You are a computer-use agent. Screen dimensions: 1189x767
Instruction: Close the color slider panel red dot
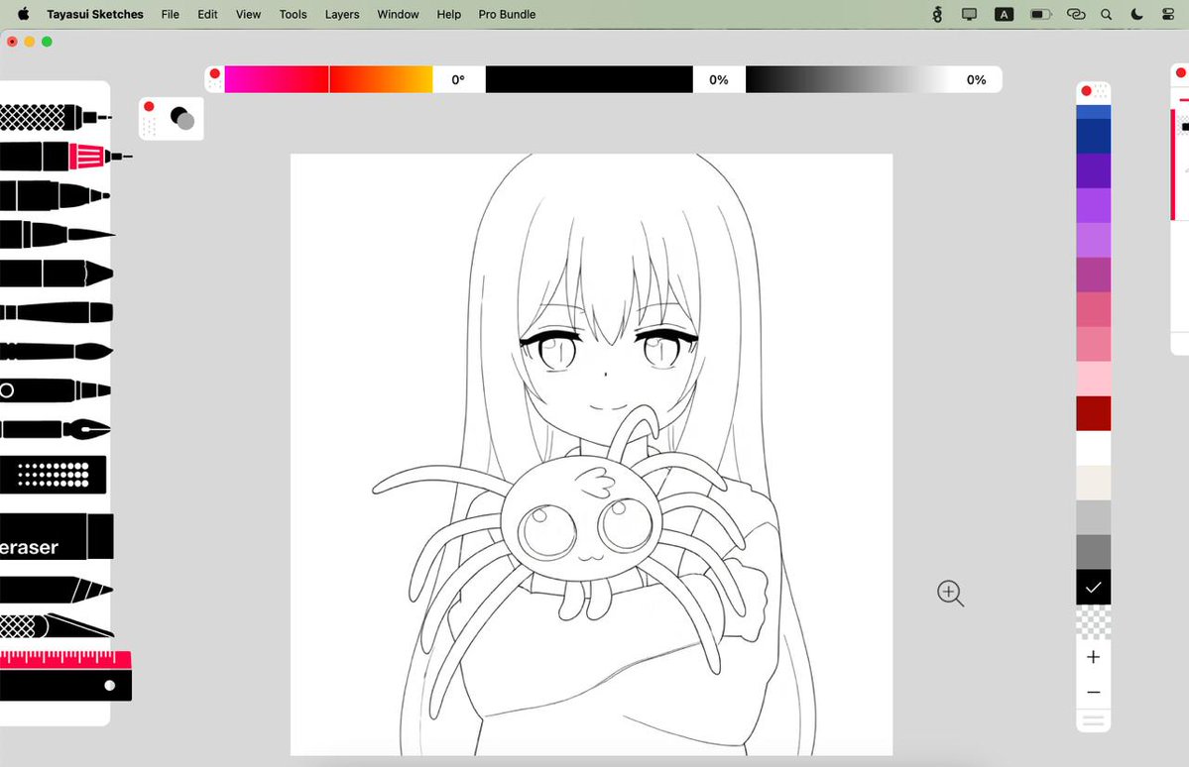214,73
